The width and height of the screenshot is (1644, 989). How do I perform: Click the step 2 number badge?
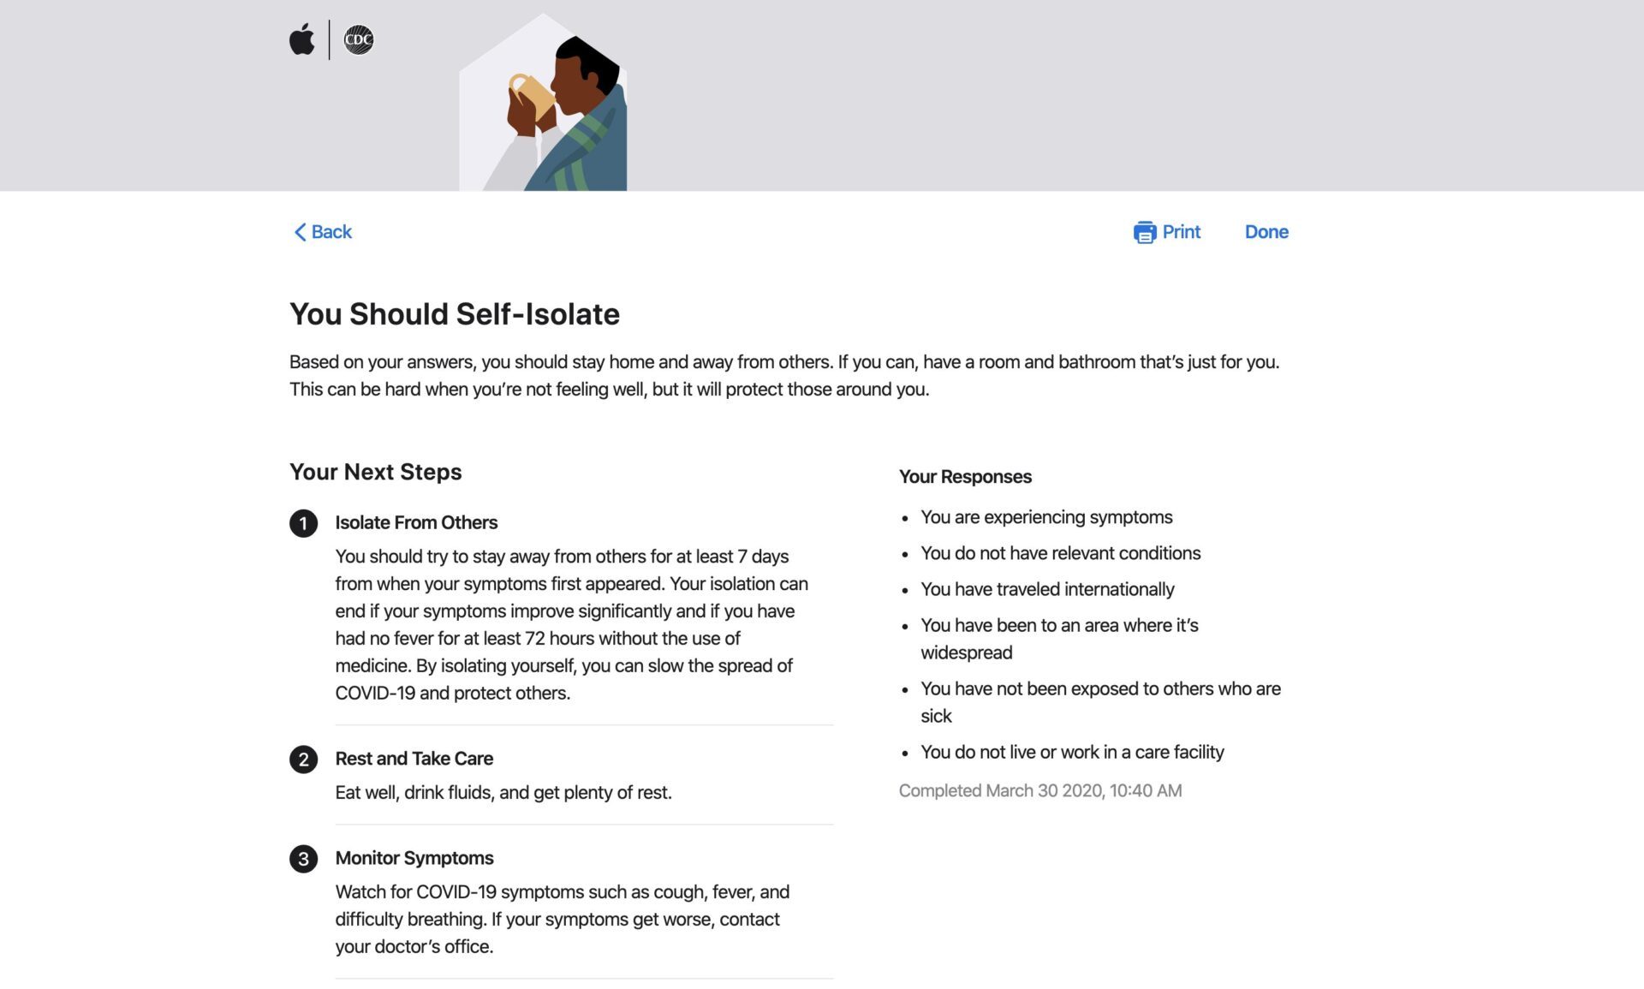[x=303, y=760]
